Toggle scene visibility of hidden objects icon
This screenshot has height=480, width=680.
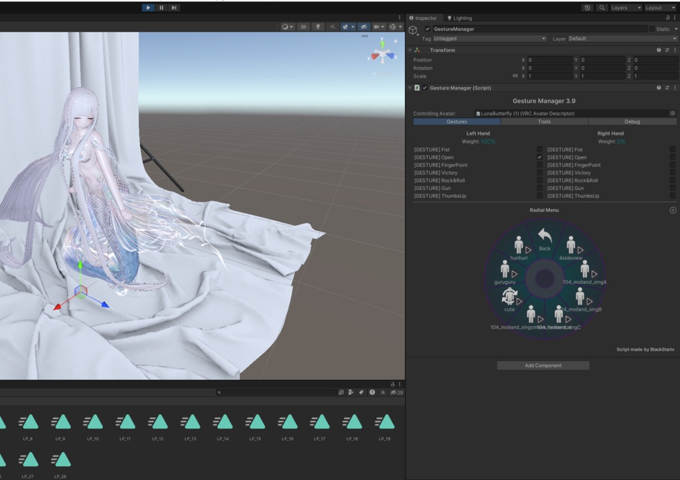click(364, 27)
